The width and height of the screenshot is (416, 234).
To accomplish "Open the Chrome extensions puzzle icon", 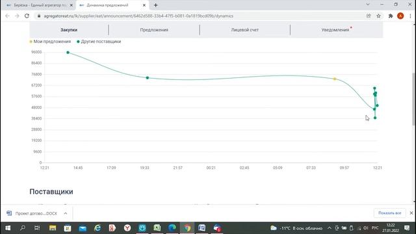I will 391,16.
